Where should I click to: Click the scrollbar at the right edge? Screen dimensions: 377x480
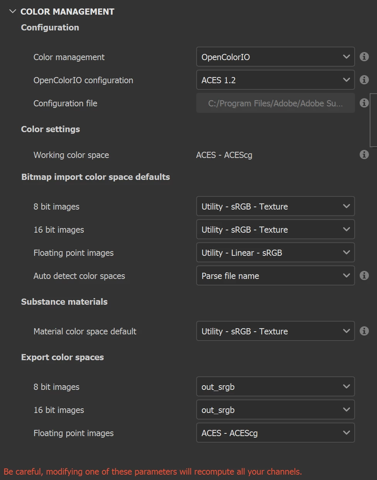point(373,120)
